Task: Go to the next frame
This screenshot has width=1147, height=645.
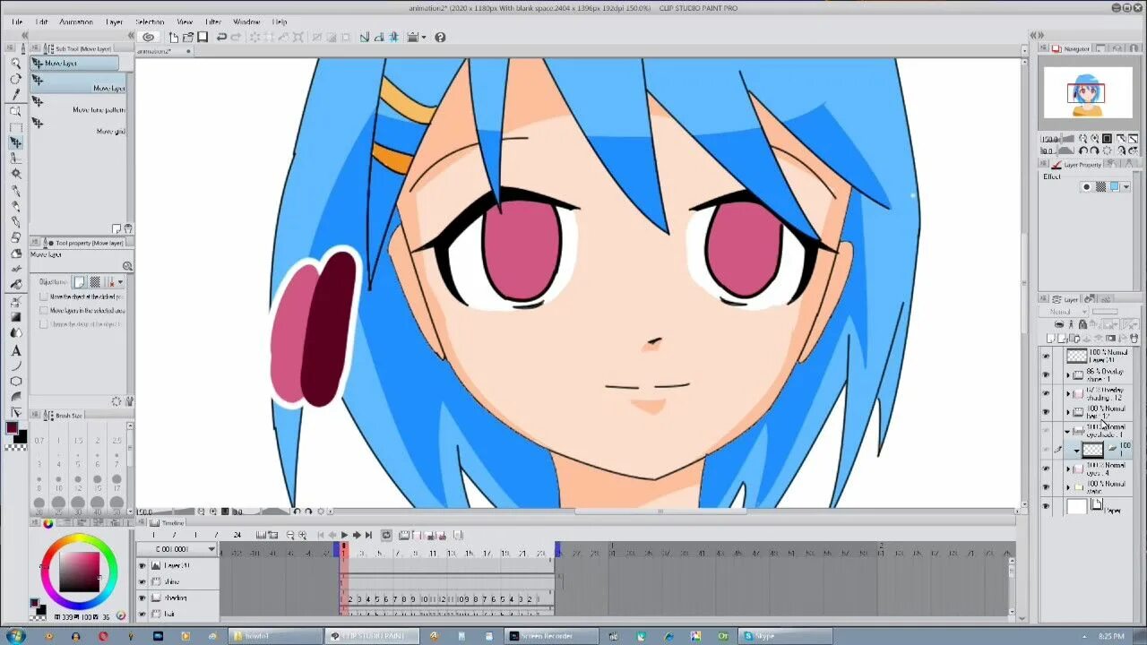Action: point(357,535)
